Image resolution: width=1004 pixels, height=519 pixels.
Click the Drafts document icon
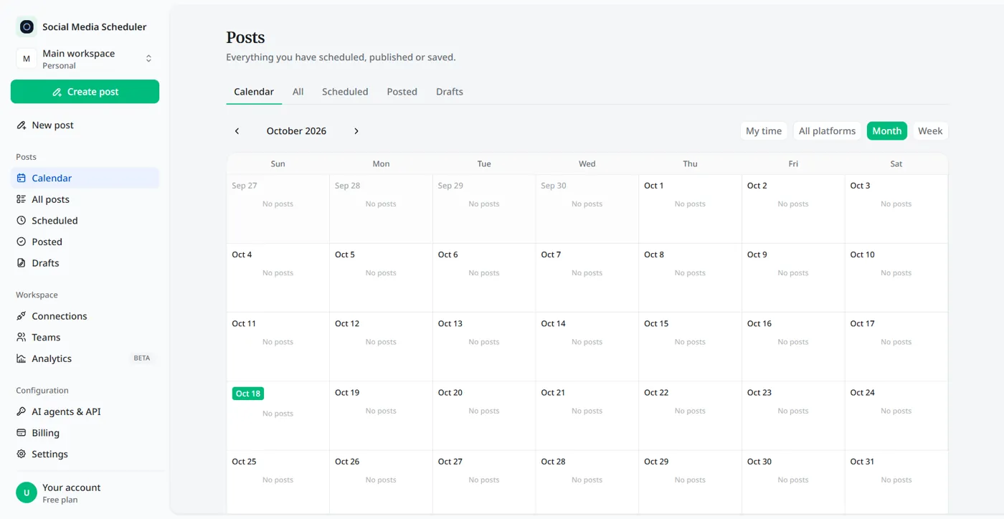pyautogui.click(x=22, y=263)
